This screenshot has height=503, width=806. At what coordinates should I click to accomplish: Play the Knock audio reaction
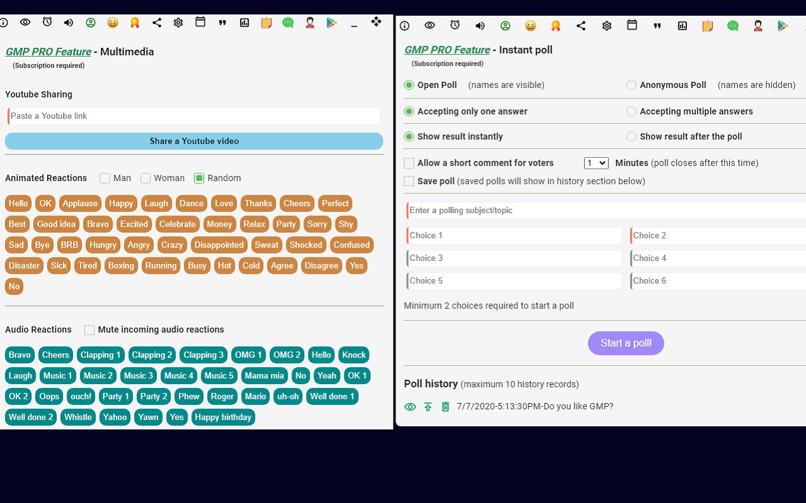(354, 355)
